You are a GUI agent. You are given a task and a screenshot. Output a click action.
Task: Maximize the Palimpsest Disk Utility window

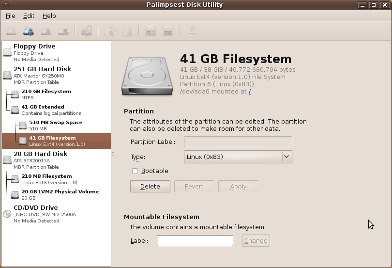374,5
